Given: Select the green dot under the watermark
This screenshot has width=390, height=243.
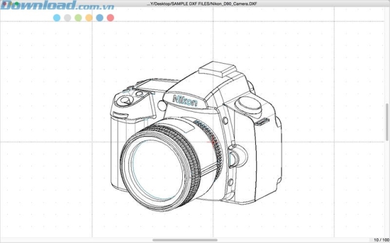Looking at the screenshot, I should pyautogui.click(x=78, y=18).
